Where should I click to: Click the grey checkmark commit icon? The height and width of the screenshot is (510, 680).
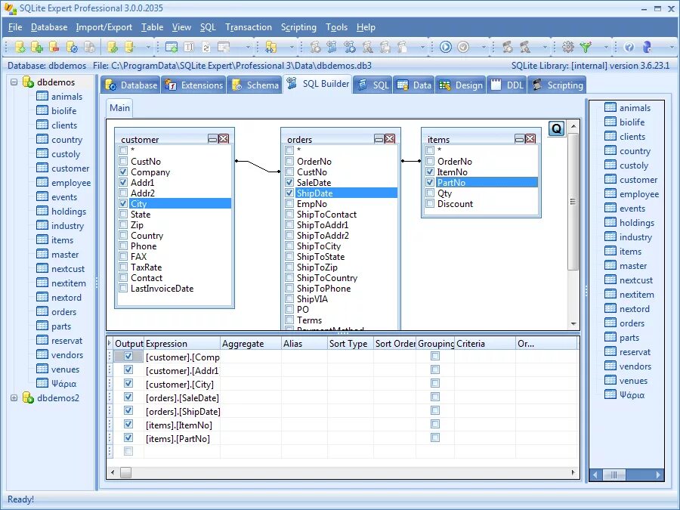[x=463, y=47]
